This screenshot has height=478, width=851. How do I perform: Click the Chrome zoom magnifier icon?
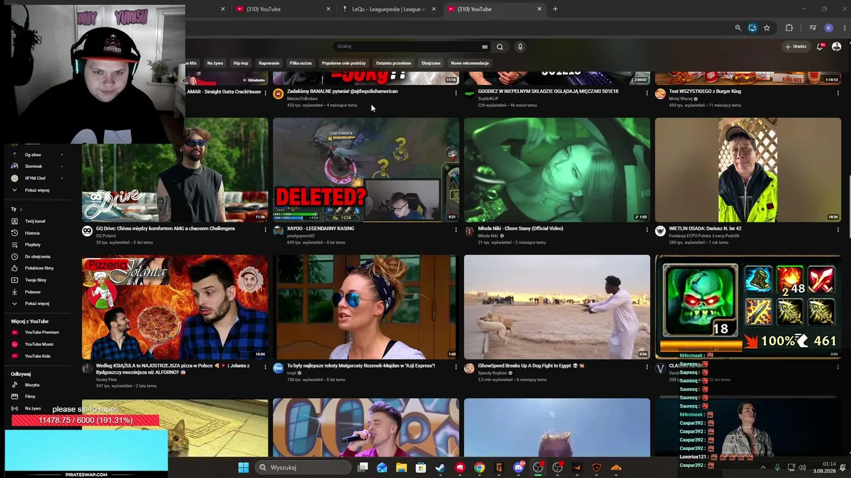(x=738, y=28)
